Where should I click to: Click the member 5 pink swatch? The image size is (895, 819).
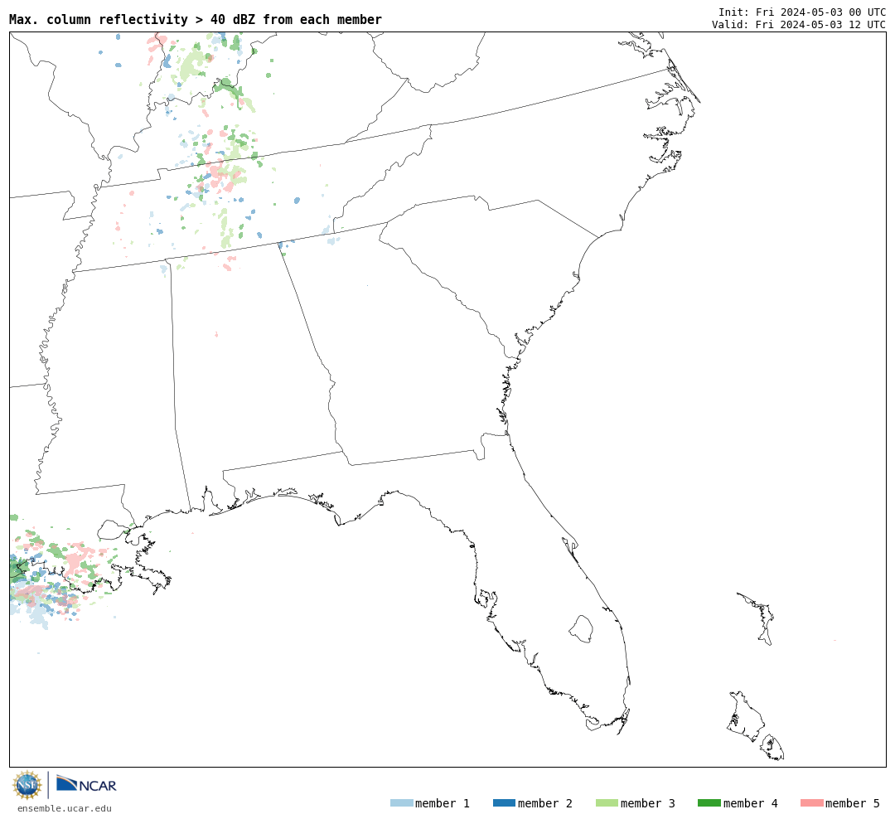pyautogui.click(x=812, y=803)
